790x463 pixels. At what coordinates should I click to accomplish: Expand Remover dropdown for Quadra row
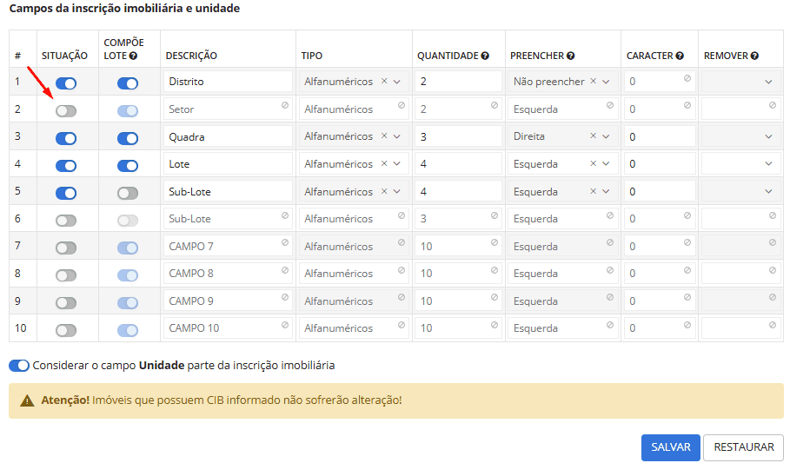[740, 136]
